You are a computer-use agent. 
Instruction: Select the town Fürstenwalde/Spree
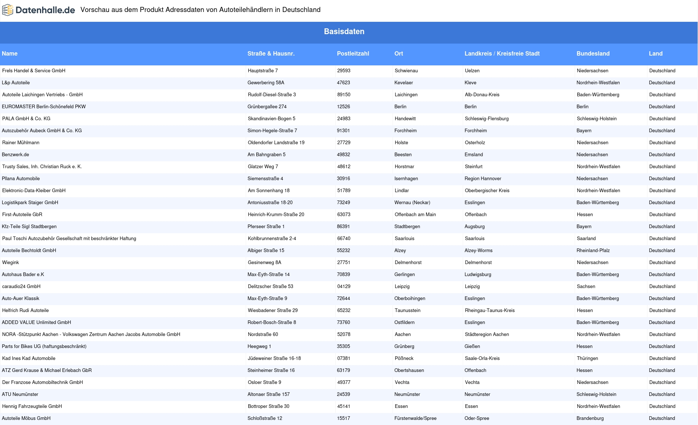coord(416,418)
